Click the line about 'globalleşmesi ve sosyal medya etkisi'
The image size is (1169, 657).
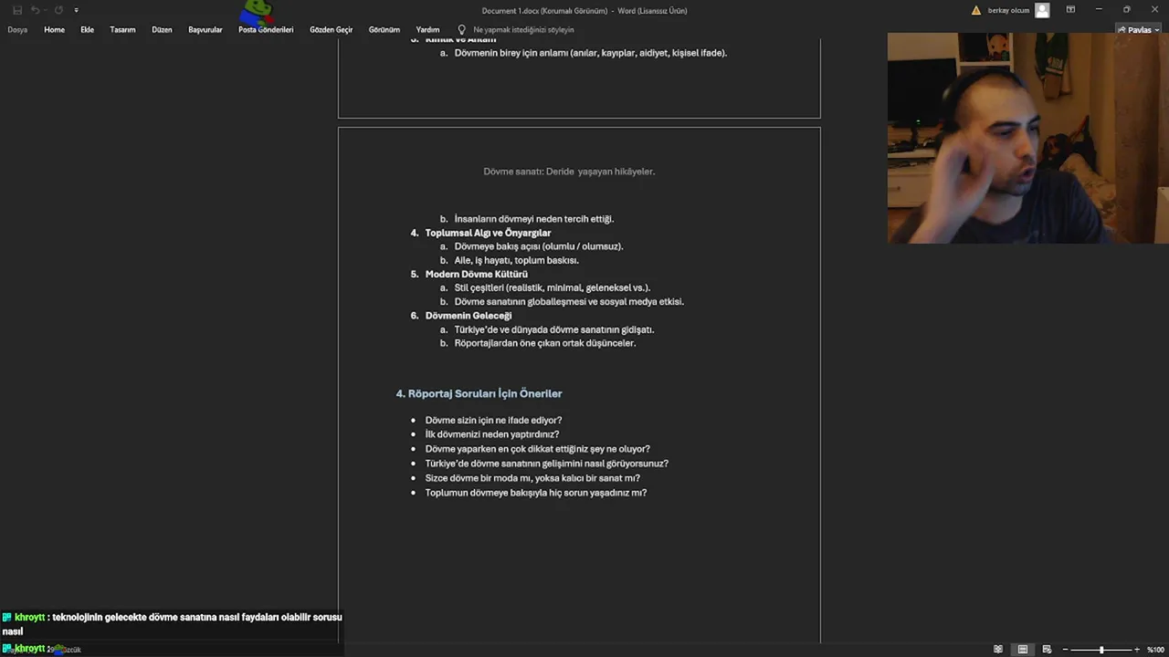point(569,301)
